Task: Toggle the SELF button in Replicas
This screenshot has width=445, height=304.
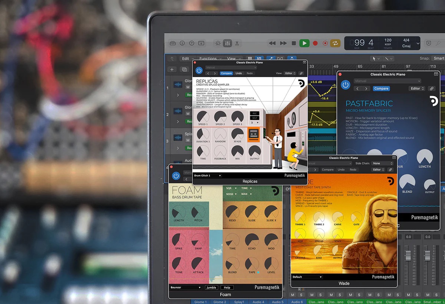Action: click(x=254, y=118)
